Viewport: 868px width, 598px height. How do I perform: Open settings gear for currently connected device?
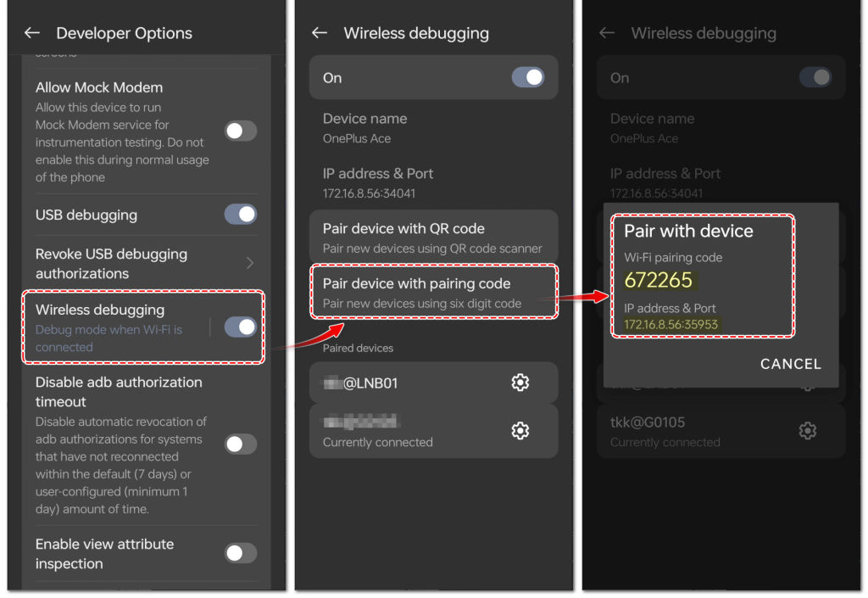(520, 431)
